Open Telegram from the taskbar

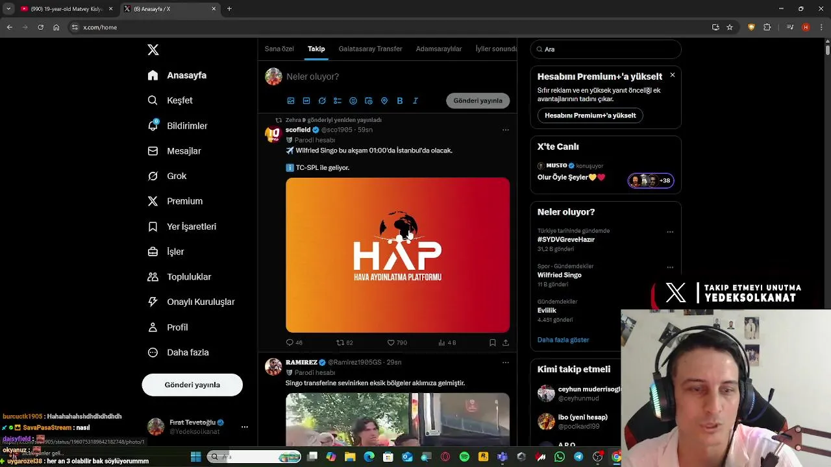[x=578, y=457]
